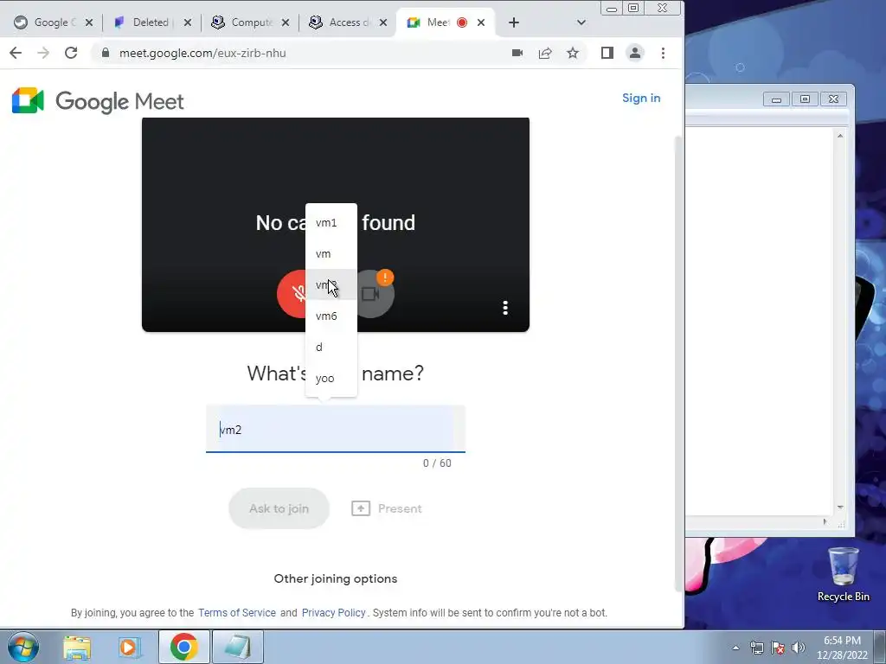Image resolution: width=886 pixels, height=664 pixels.
Task: Open Terms of Service link
Action: 237,613
